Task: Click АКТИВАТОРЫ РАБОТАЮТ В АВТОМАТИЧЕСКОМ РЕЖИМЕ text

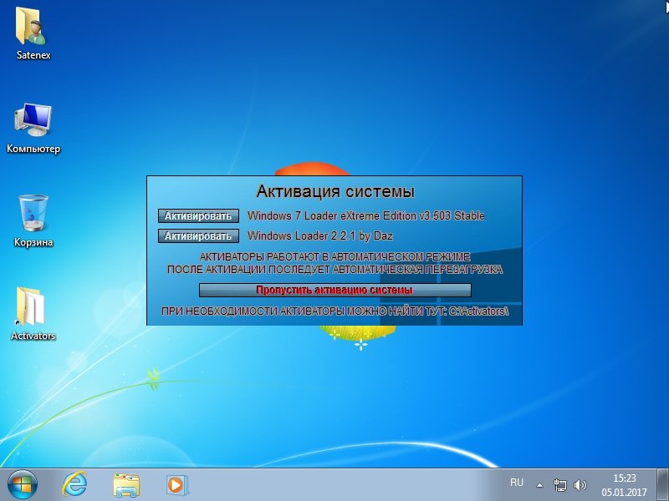Action: pyautogui.click(x=335, y=257)
